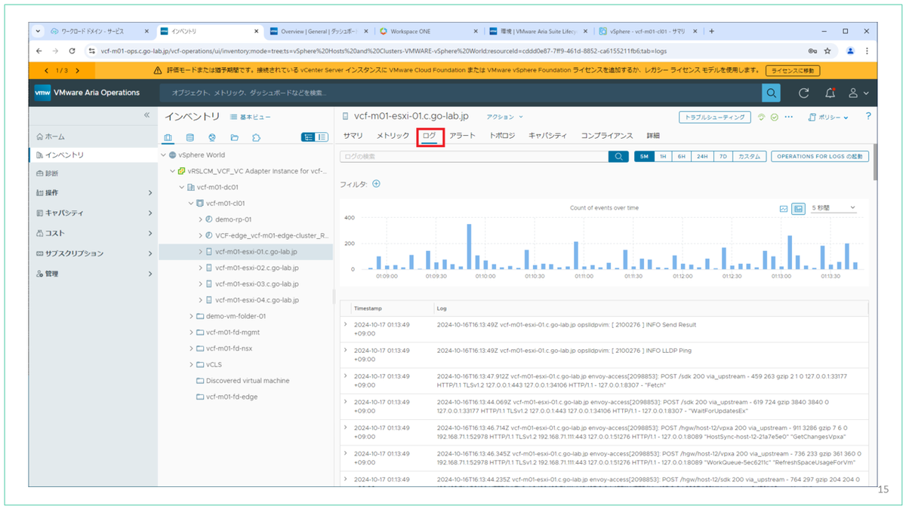Collapse the vSphere World tree node

(163, 155)
